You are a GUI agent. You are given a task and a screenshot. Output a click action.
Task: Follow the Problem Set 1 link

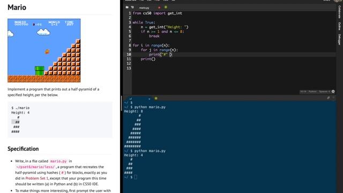[37, 178]
